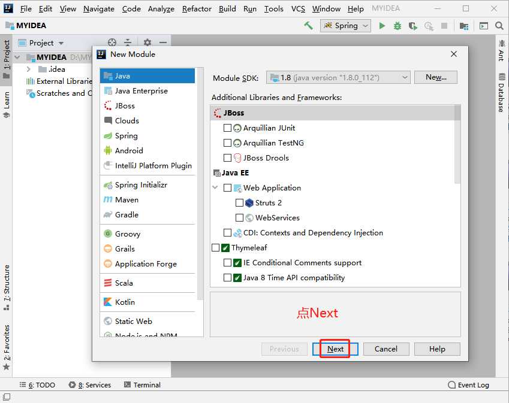
Task: Run the Spring configuration with play icon
Action: (x=382, y=26)
